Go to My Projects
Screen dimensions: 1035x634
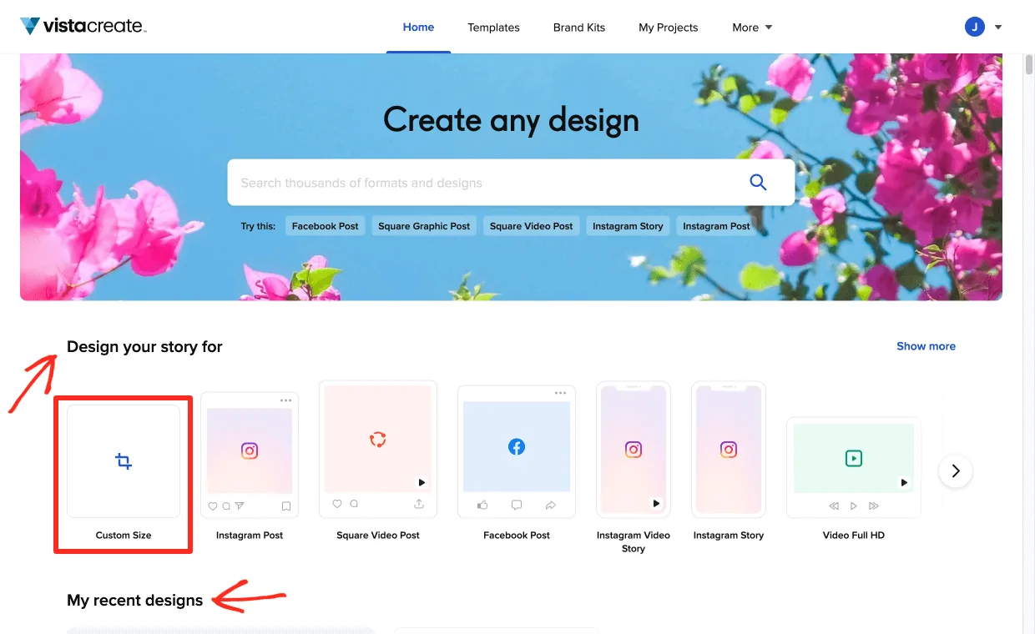(668, 27)
